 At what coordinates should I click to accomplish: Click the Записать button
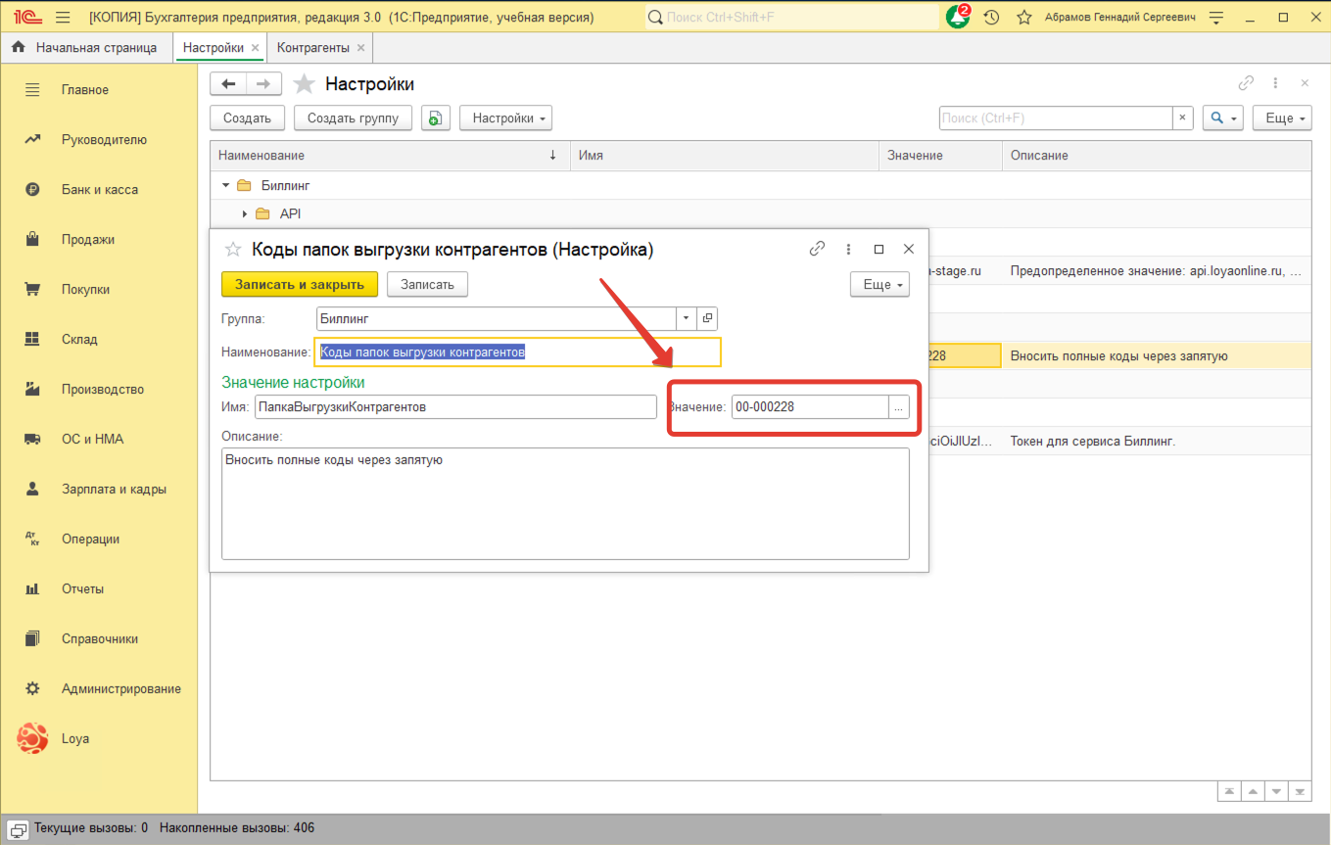(x=427, y=284)
